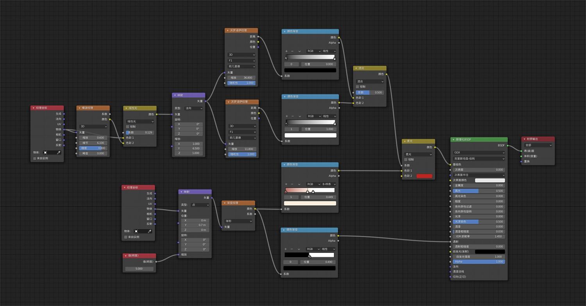586x306 pixels.
Task: Add a stop in the ramp with position 0.000
Action: tap(286, 51)
